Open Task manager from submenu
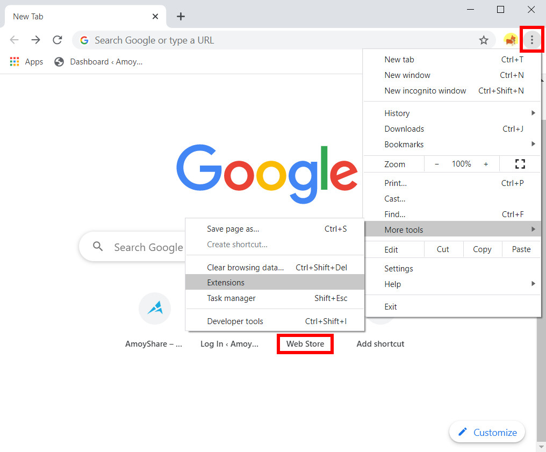The width and height of the screenshot is (546, 452). coord(275,298)
